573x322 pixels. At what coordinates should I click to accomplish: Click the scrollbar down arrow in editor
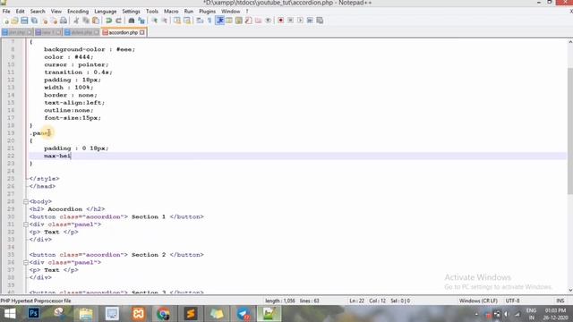click(x=570, y=290)
